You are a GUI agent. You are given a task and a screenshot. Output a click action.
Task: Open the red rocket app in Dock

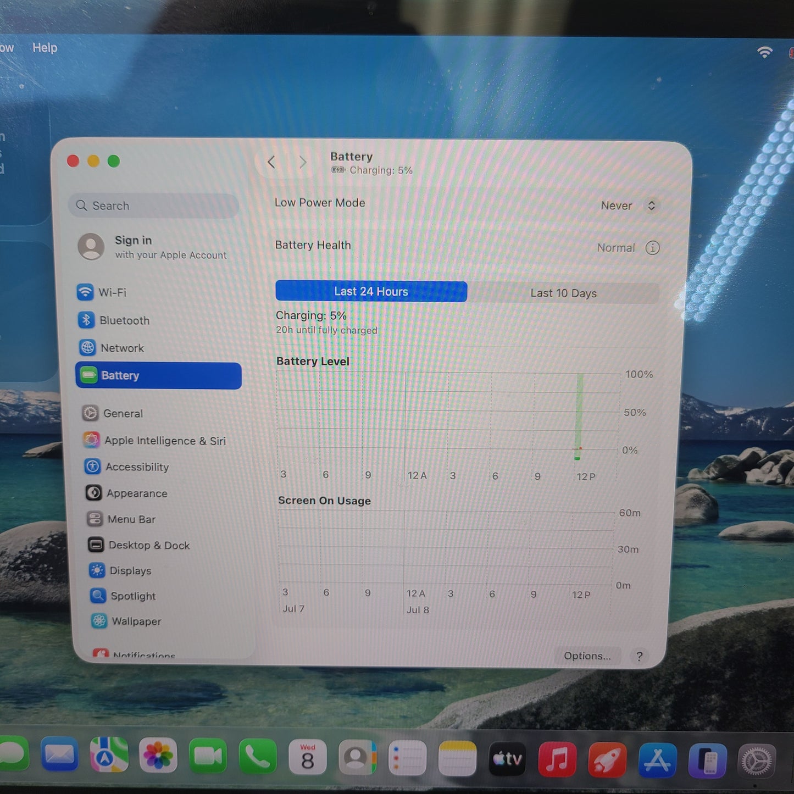(607, 760)
